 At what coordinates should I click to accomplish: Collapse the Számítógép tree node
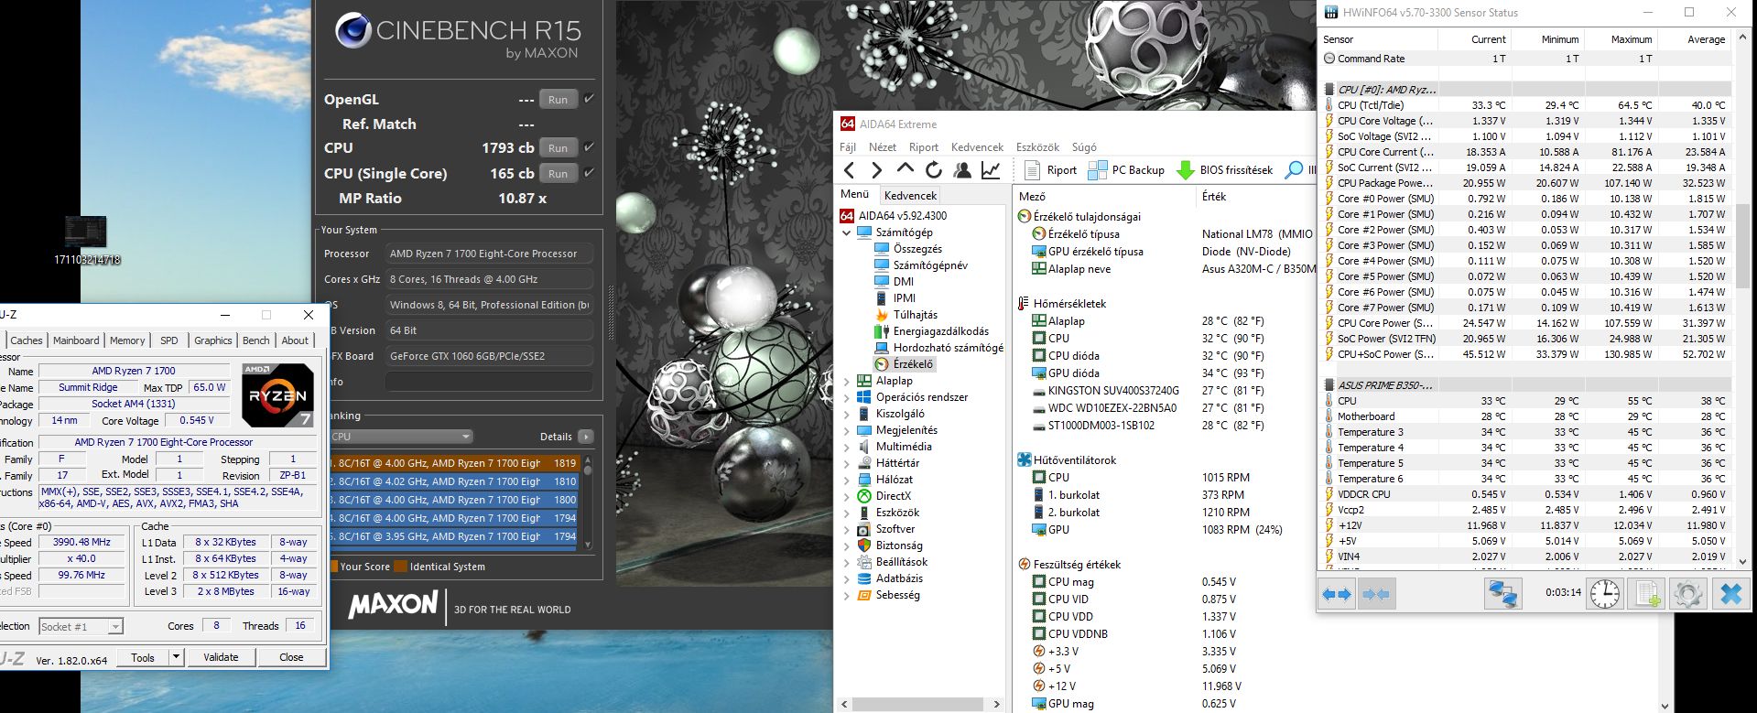click(847, 232)
